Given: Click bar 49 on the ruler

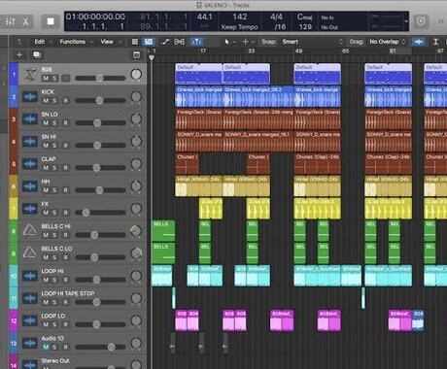Looking at the screenshot, I should click(298, 50).
